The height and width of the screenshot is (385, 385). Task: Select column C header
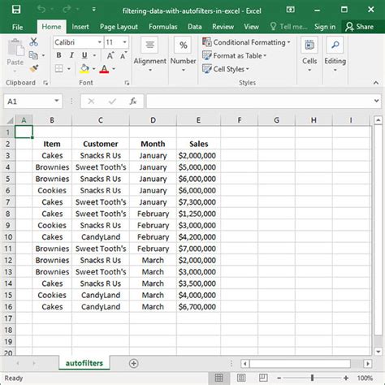101,120
